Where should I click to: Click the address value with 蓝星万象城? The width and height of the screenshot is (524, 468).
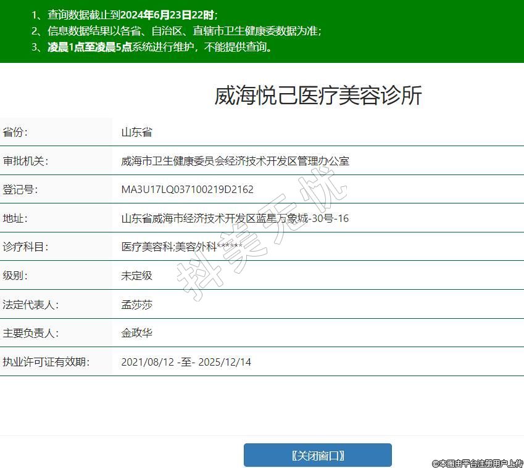point(235,218)
